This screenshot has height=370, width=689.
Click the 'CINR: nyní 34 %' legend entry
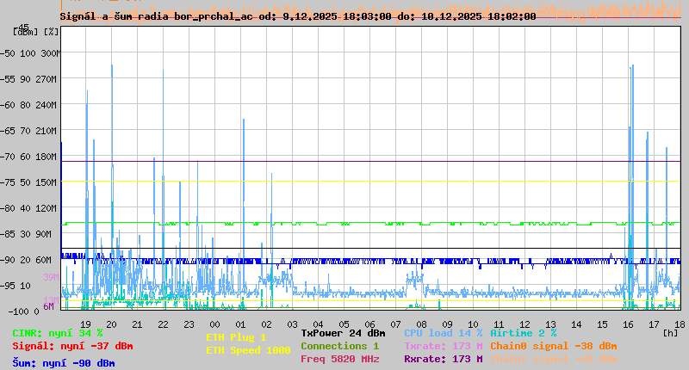point(58,334)
